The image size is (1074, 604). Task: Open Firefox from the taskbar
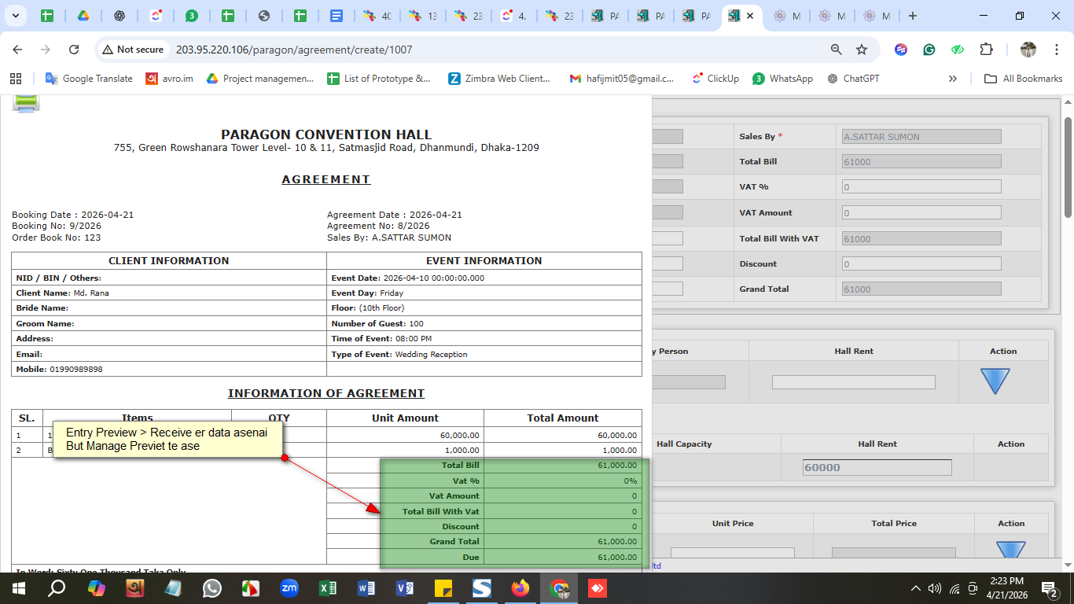point(520,588)
